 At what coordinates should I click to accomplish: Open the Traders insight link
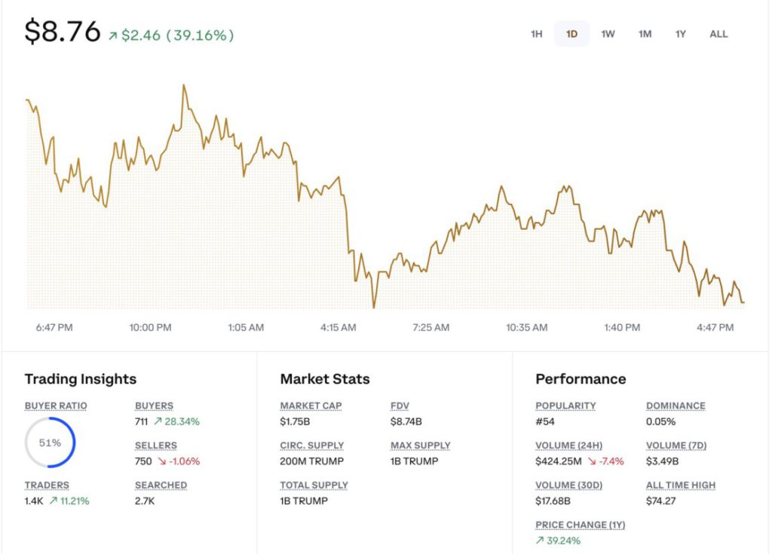point(47,485)
